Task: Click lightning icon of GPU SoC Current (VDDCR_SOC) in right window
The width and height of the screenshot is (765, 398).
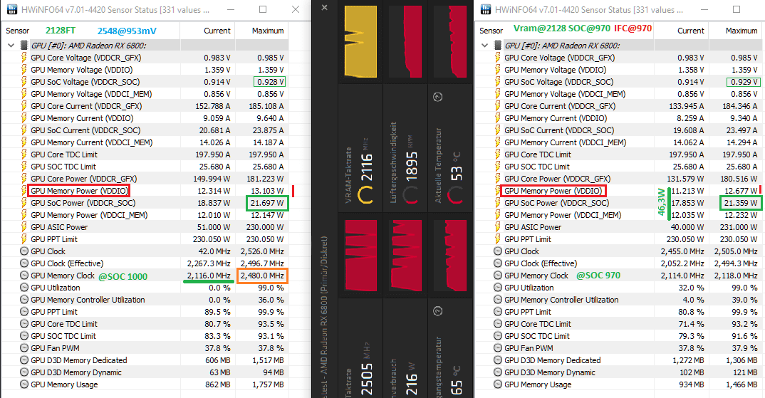Action: coord(498,130)
